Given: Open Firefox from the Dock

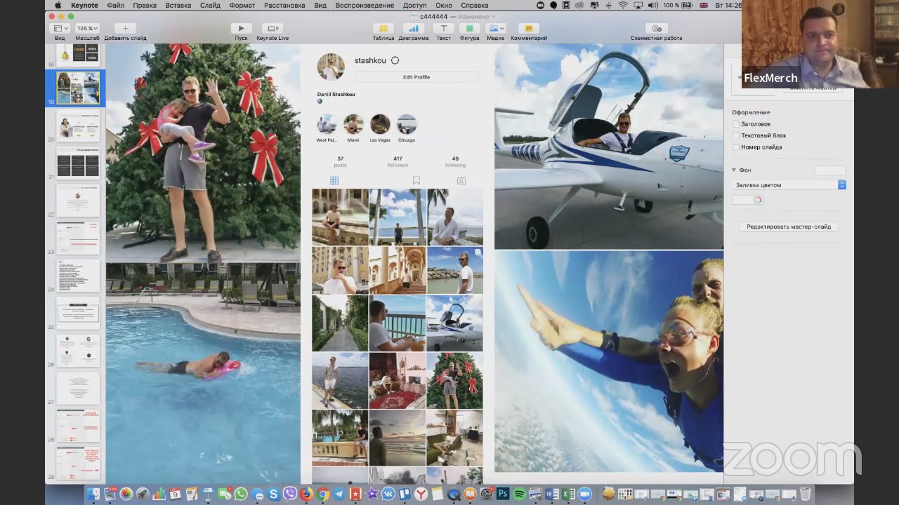Looking at the screenshot, I should pos(306,494).
